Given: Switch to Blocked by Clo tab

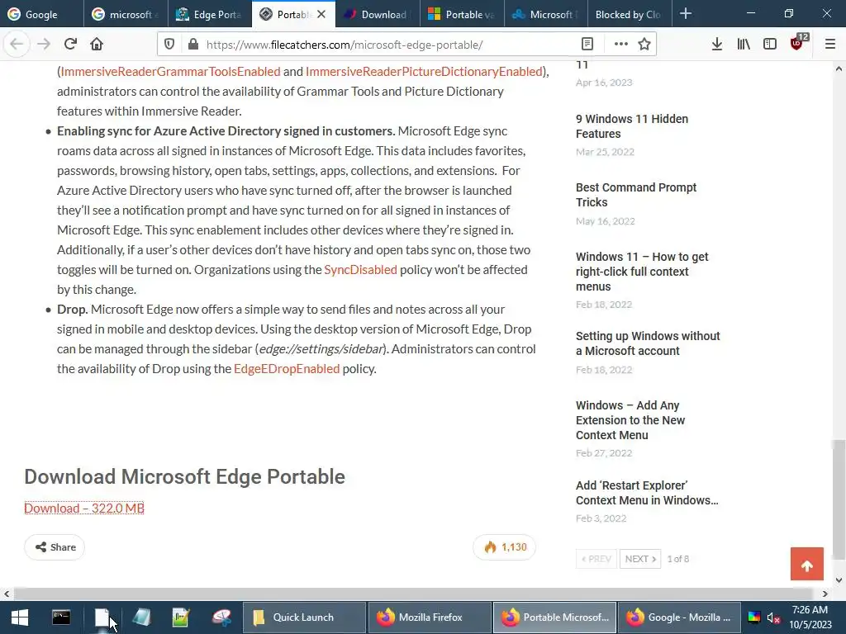Looking at the screenshot, I should click(x=629, y=15).
